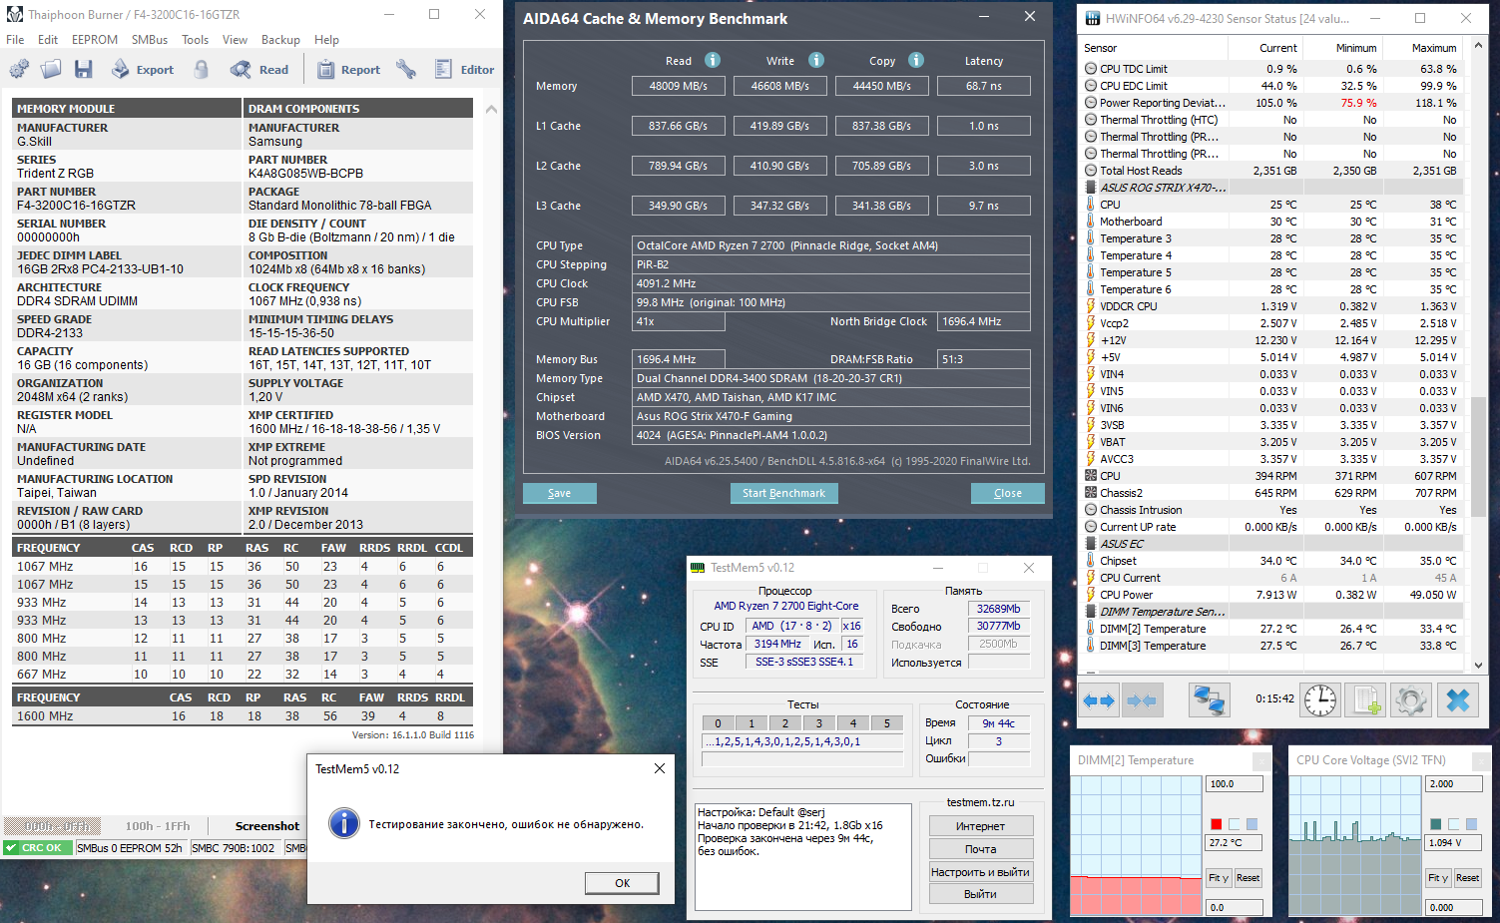
Task: Click the network computers icon in HWiNFO
Action: click(1210, 700)
